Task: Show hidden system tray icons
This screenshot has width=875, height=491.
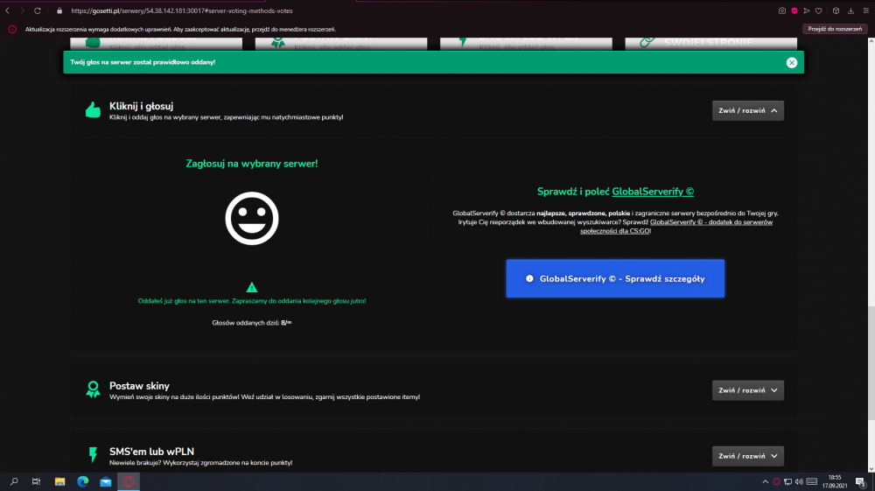Action: click(765, 481)
